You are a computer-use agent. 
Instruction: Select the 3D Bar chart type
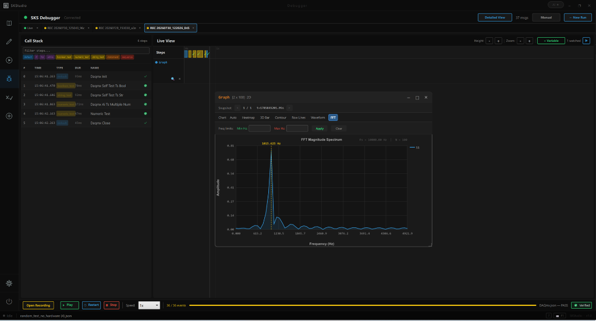[265, 118]
